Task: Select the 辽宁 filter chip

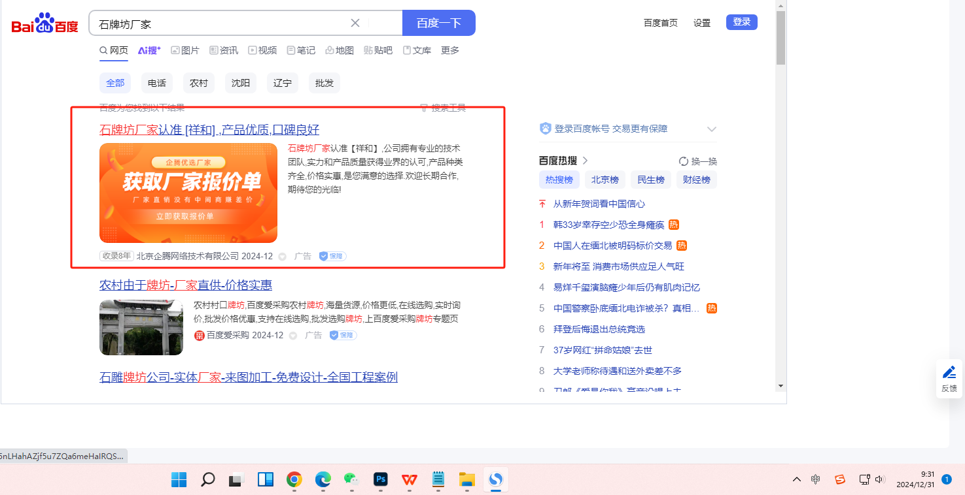Action: click(x=283, y=83)
